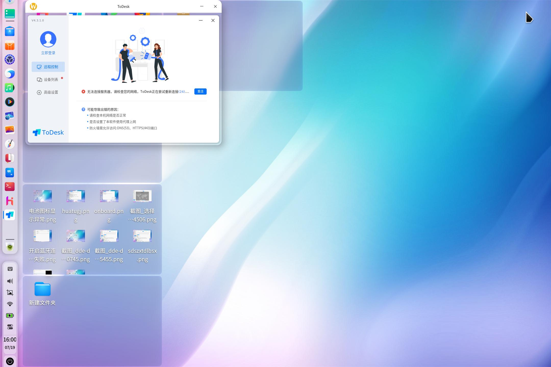Click the clock showing 16:00 in taskbar
551x367 pixels.
(9, 339)
